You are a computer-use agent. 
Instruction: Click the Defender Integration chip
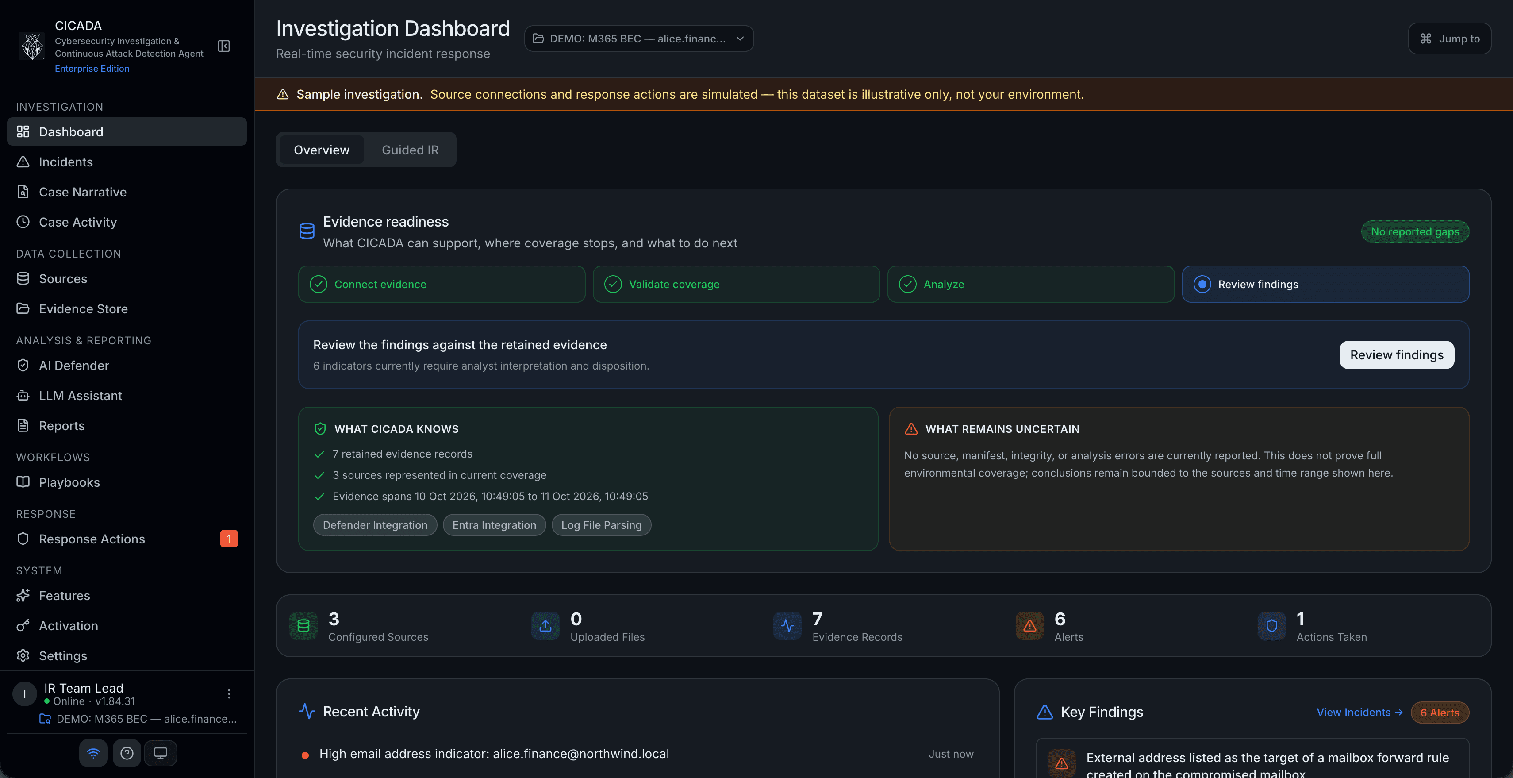pyautogui.click(x=375, y=525)
